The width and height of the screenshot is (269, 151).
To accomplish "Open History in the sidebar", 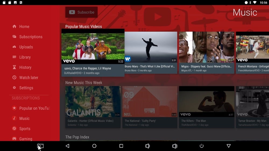I will pyautogui.click(x=22, y=67).
